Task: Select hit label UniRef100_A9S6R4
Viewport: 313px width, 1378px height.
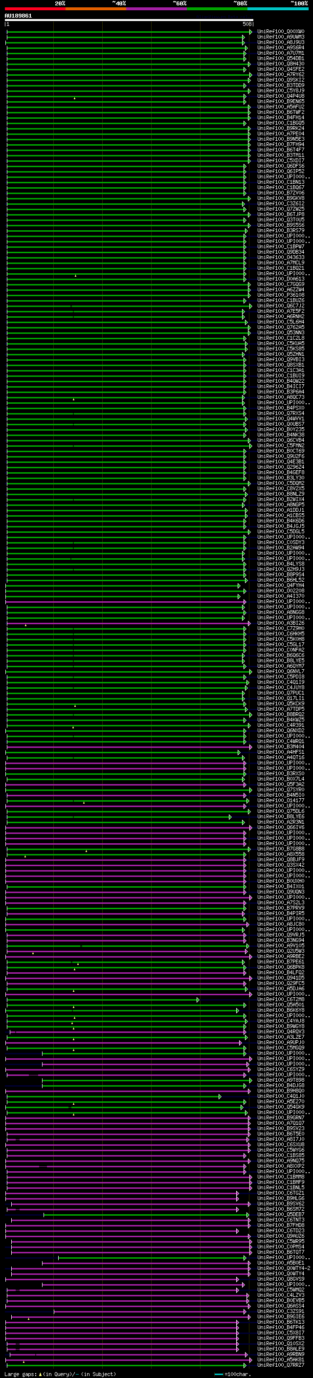Action: coord(281,47)
